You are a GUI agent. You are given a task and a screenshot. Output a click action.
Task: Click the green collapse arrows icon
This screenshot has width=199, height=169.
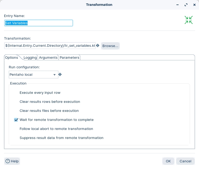click(188, 20)
